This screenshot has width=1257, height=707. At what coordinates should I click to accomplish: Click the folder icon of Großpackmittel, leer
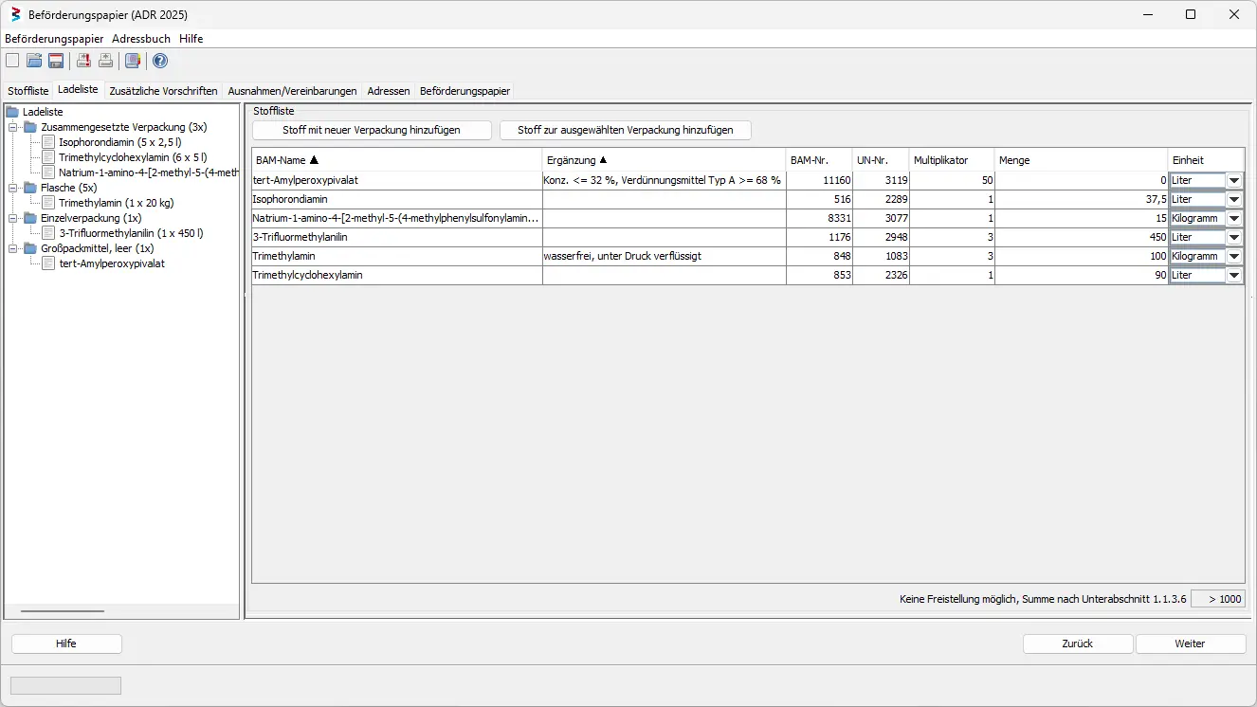(30, 248)
